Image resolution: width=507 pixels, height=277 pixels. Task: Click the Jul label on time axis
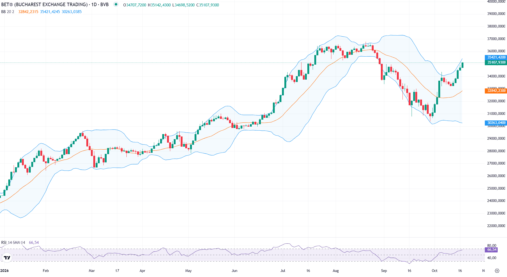pyautogui.click(x=283, y=271)
